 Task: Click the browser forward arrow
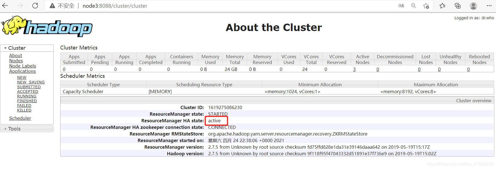pos(20,5)
